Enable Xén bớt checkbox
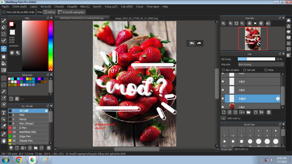 click(x=245, y=70)
